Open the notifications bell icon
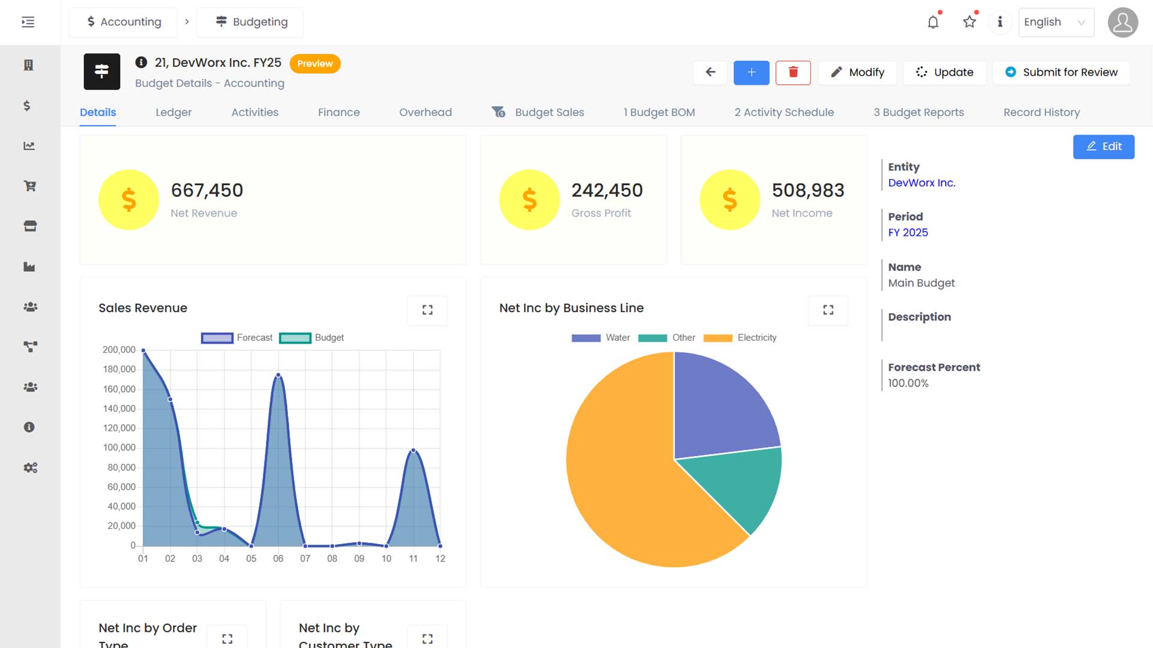The width and height of the screenshot is (1153, 648). 932,22
